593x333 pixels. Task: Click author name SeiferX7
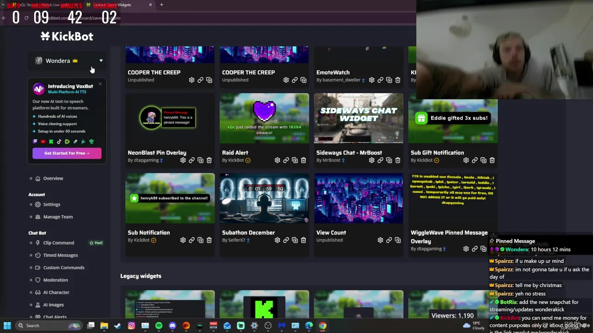coord(237,240)
